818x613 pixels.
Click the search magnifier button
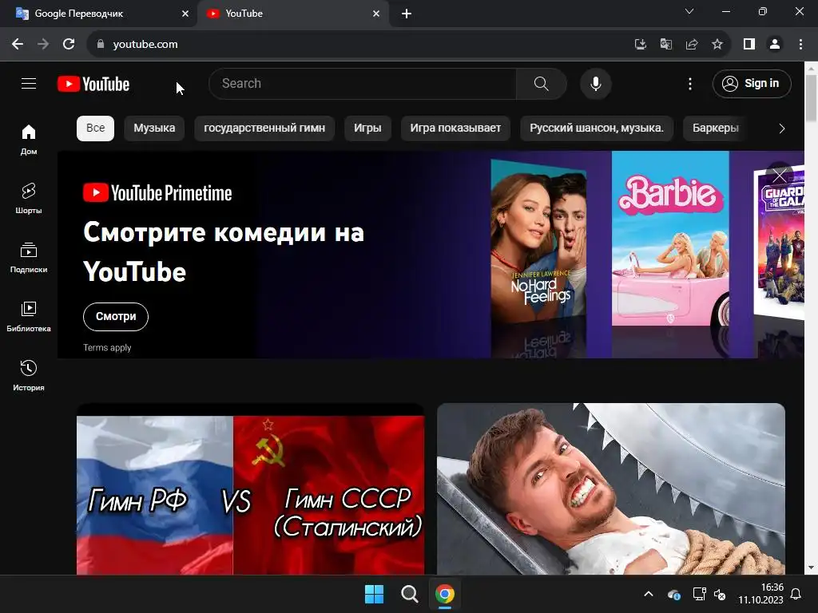[x=541, y=83]
